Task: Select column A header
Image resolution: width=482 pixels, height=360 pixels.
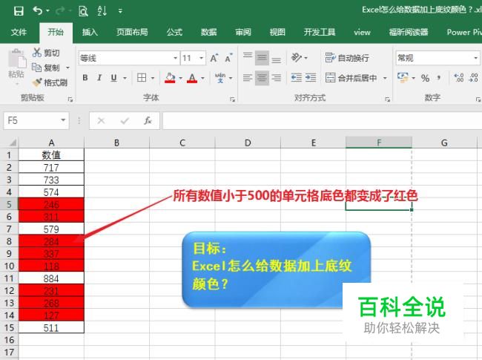Action: tap(51, 143)
